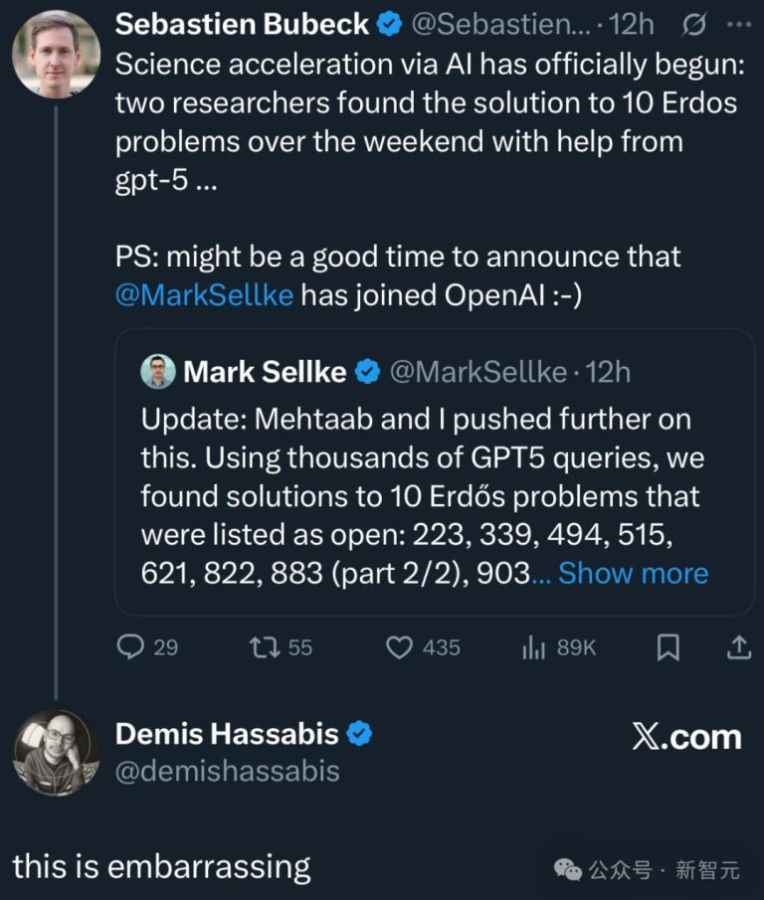Open the view analytics bar icon
764x900 pixels.
point(535,647)
